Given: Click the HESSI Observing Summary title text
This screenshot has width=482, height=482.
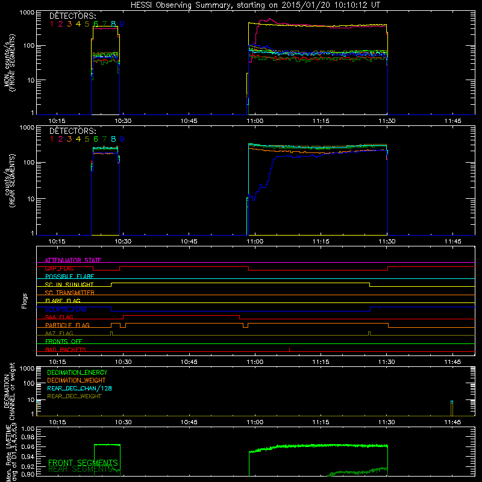Looking at the screenshot, I should pos(255,5).
